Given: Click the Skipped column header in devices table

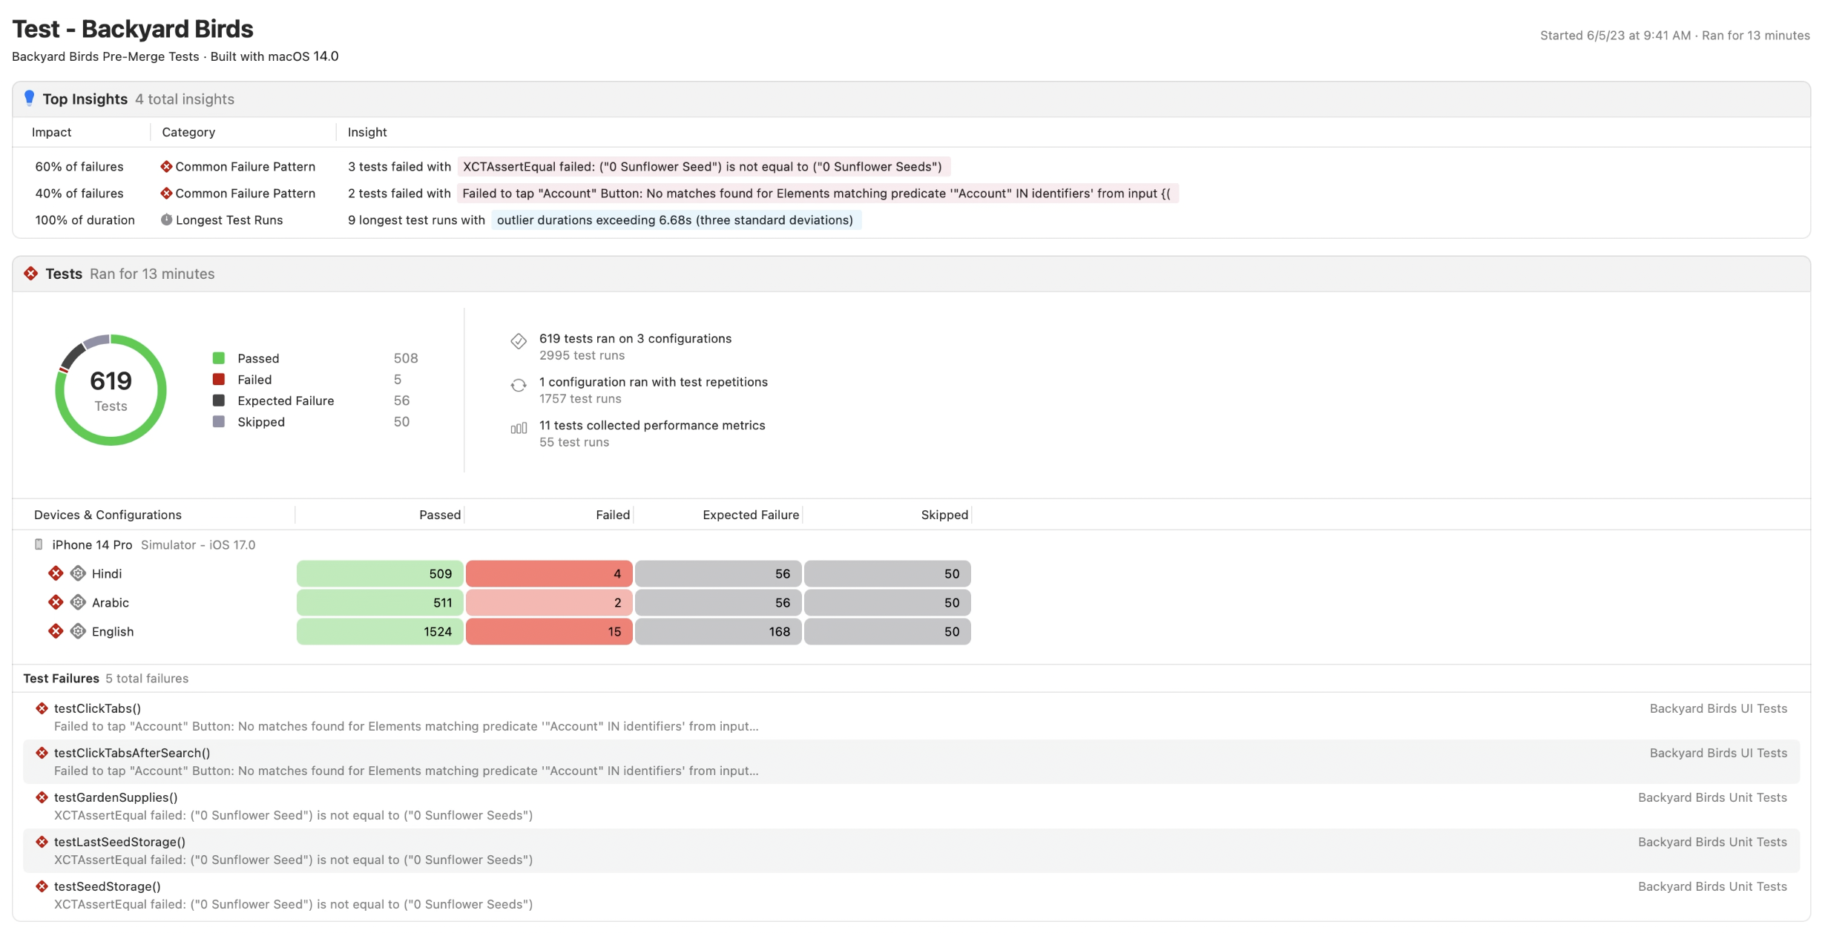Looking at the screenshot, I should click(944, 515).
